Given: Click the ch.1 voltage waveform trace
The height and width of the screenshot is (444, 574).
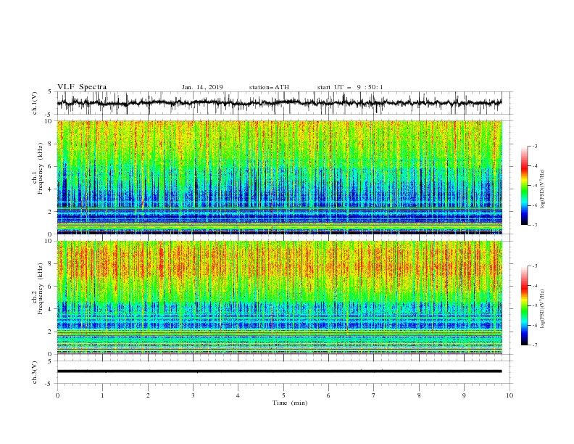Looking at the screenshot, I should tap(279, 103).
